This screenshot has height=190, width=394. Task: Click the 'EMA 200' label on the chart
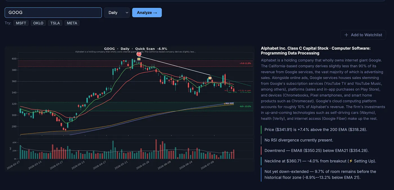[229, 103]
